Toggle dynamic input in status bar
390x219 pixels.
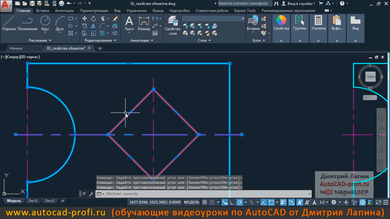(x=225, y=202)
